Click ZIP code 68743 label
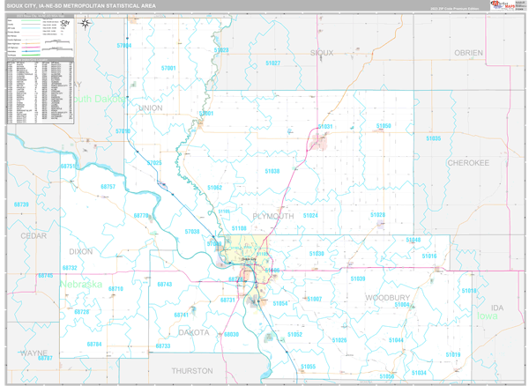Screen dimensions: 529x386 pos(164,285)
